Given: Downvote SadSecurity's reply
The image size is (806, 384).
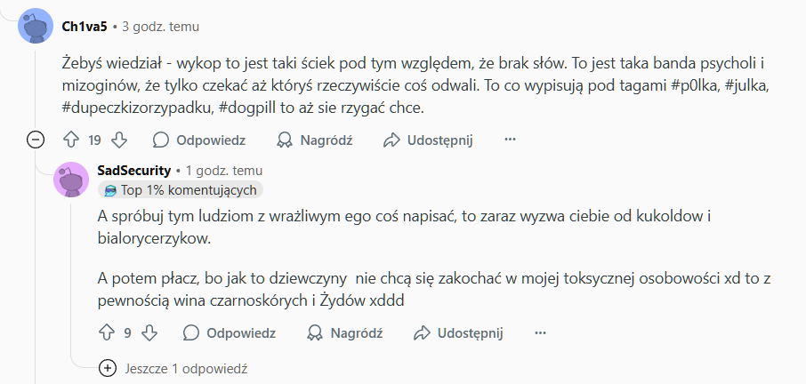Looking at the screenshot, I should tap(150, 332).
